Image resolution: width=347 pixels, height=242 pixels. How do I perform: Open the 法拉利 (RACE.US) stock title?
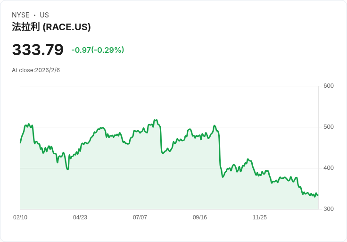click(51, 27)
